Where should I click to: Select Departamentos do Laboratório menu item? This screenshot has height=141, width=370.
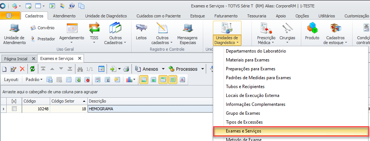(256, 51)
